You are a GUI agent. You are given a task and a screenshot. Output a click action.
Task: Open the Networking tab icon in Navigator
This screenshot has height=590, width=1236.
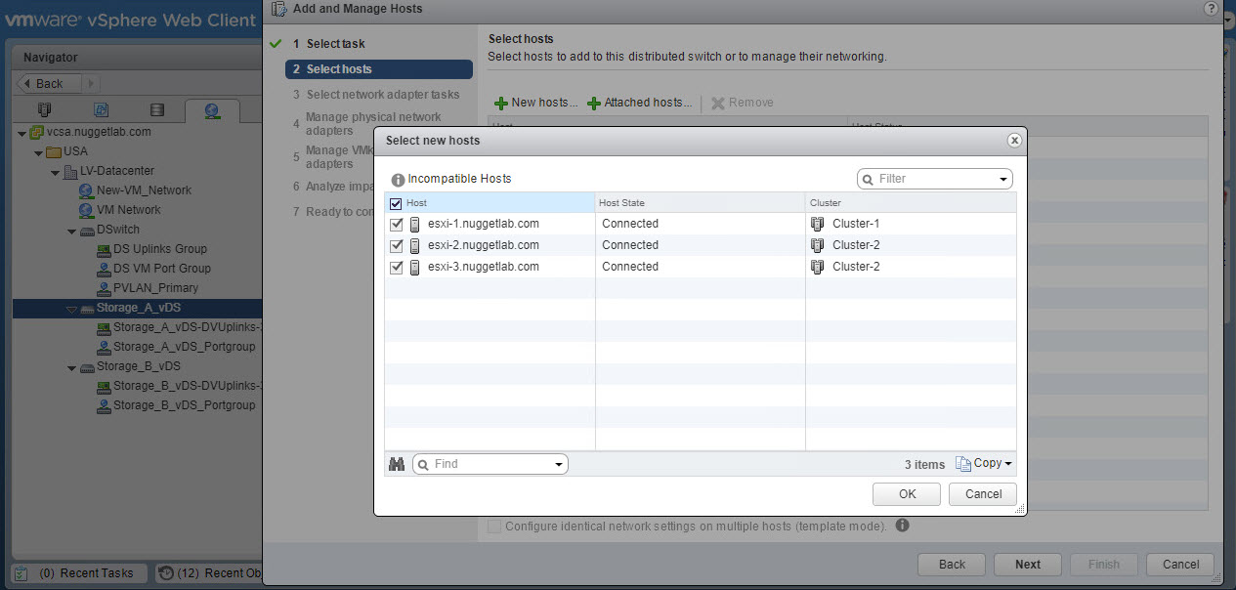tap(212, 110)
